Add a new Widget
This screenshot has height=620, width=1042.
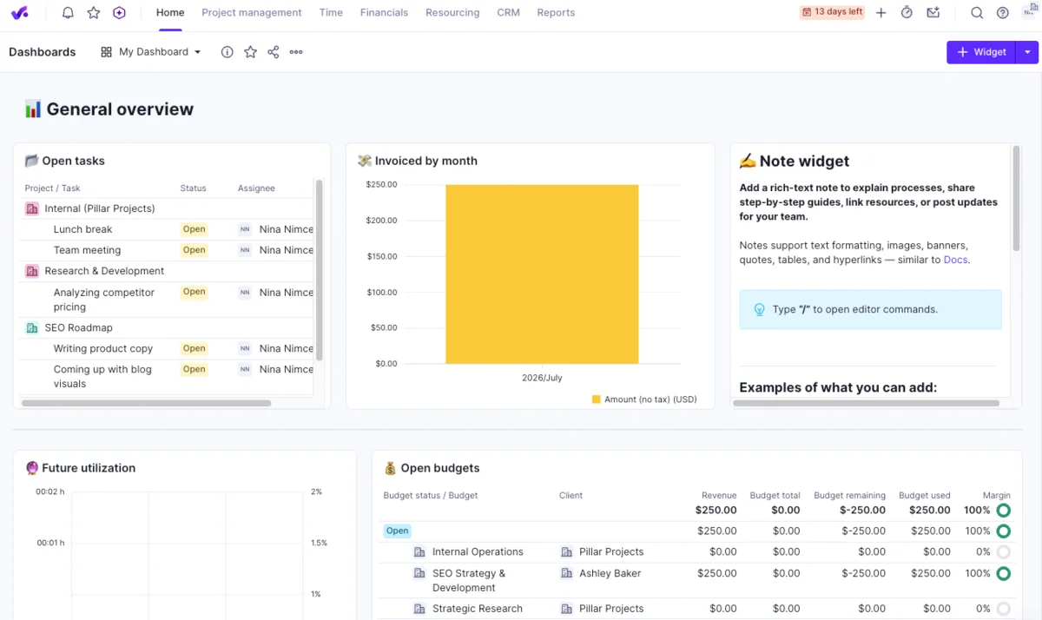(980, 52)
